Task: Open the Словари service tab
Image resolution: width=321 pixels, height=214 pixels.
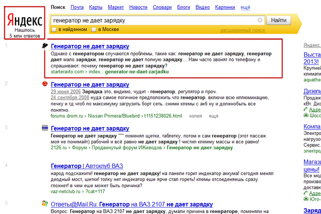Action: coord(162,7)
